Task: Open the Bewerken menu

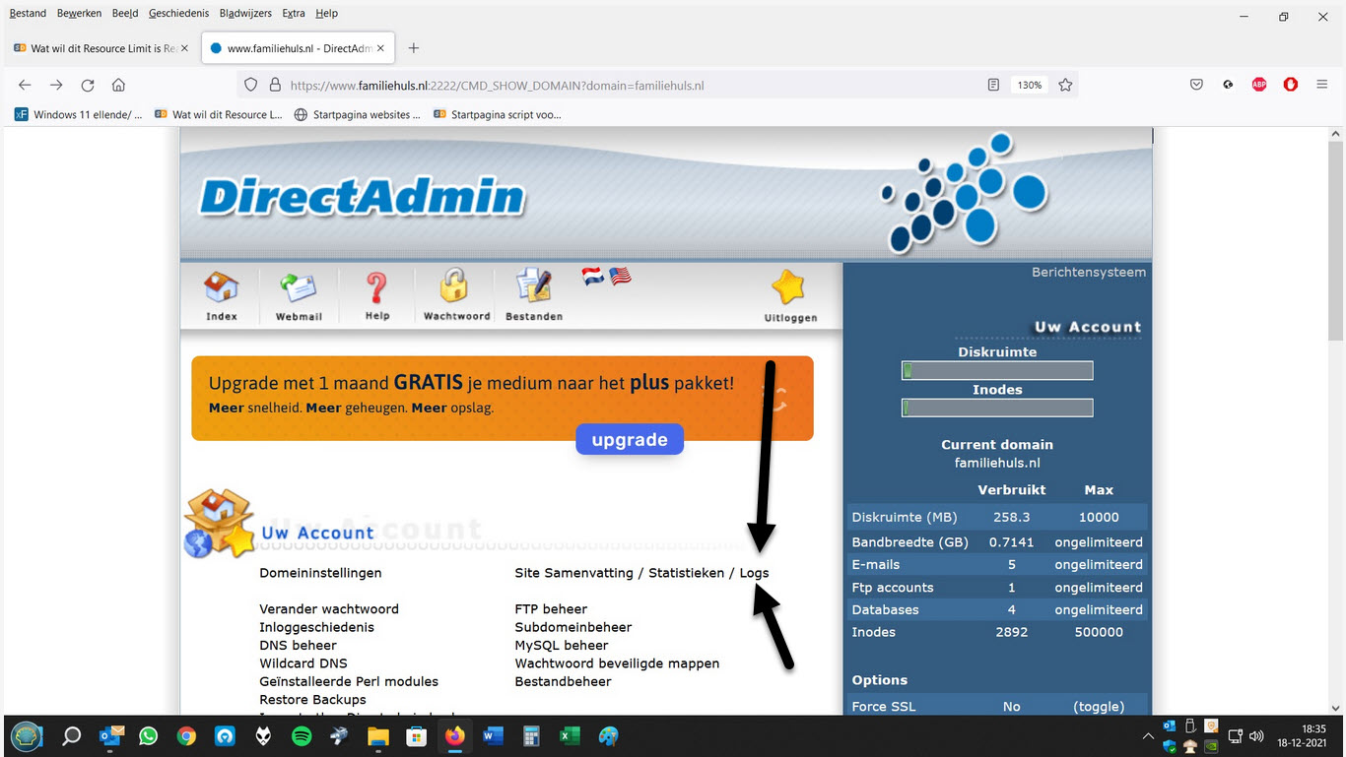Action: coord(79,13)
